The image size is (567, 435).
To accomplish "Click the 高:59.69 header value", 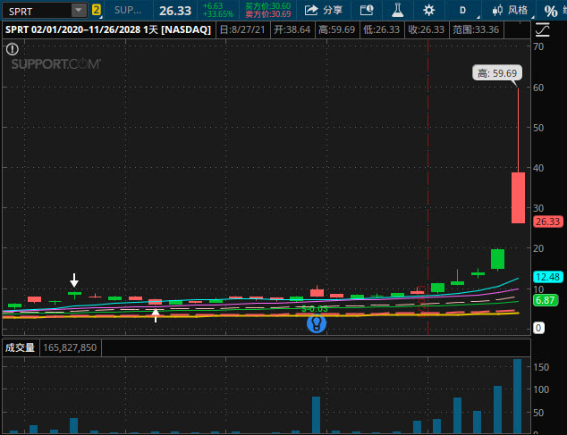I will coord(336,29).
